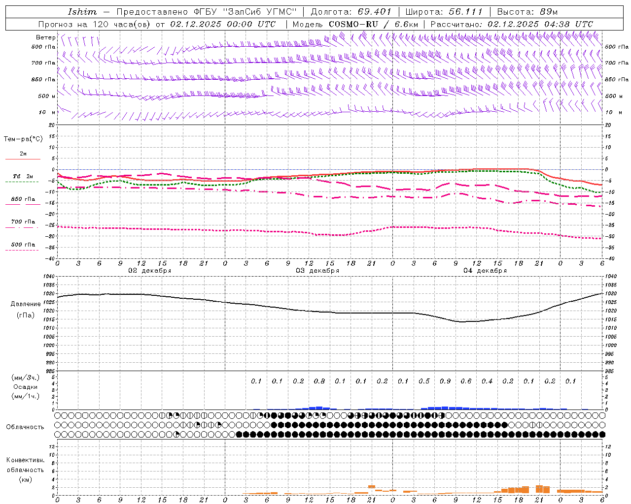Image resolution: width=631 pixels, height=504 pixels.
Task: Click the station name Ishim in the header
Action: tap(82, 12)
